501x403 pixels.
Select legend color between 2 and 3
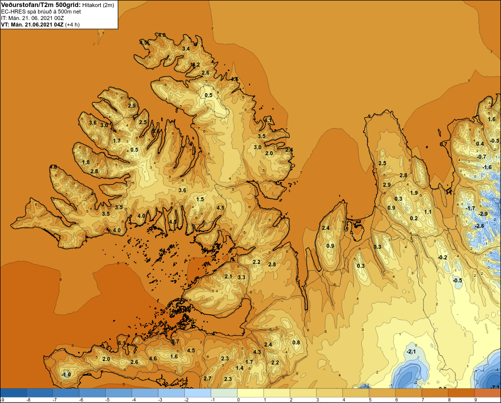pyautogui.click(x=303, y=393)
